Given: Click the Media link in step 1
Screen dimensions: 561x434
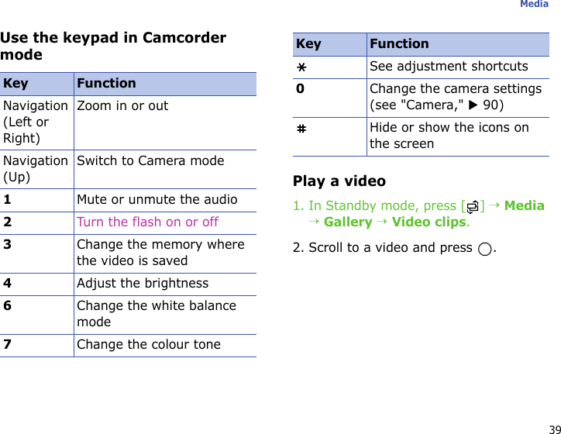Looking at the screenshot, I should [524, 205].
